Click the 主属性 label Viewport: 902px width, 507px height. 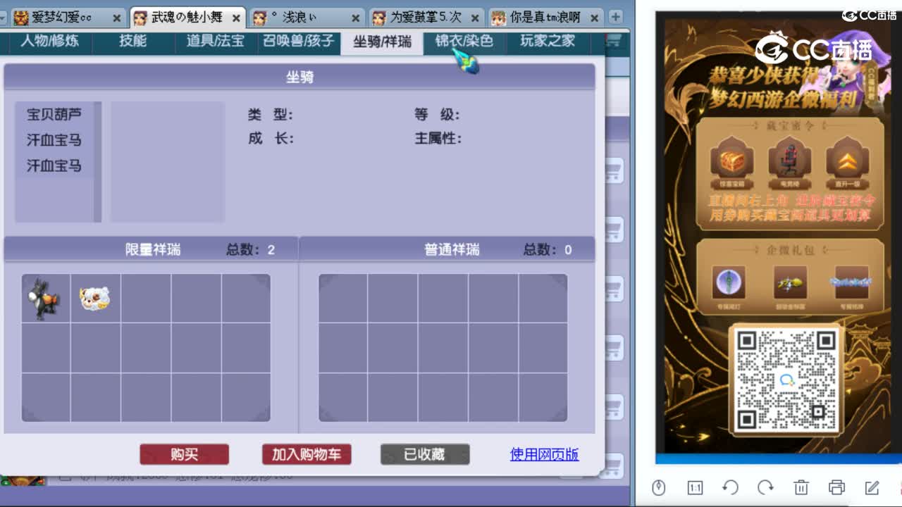(438, 138)
